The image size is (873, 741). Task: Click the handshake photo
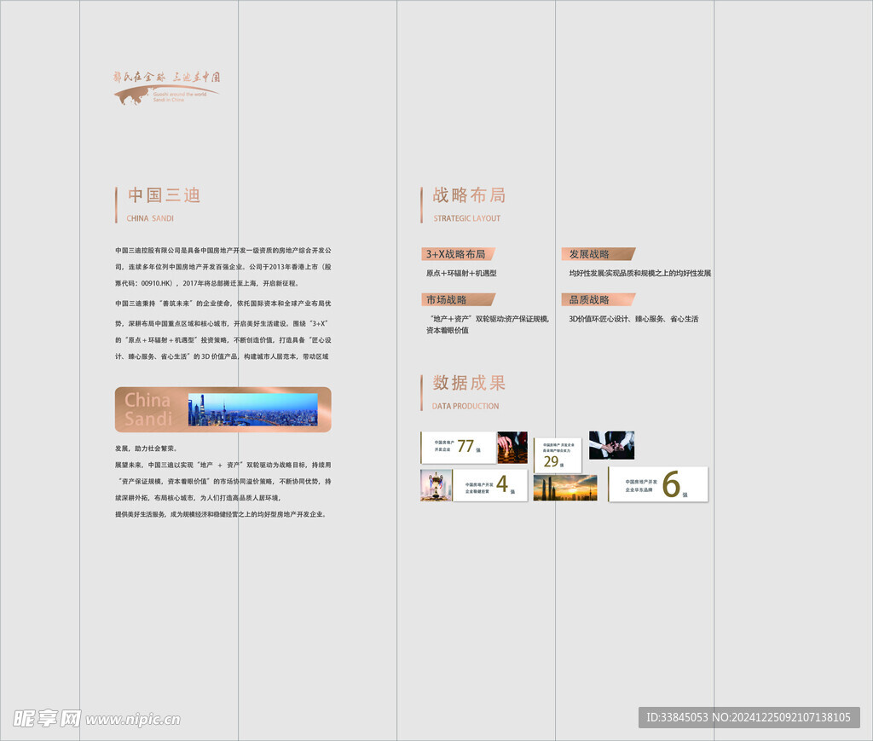click(611, 445)
